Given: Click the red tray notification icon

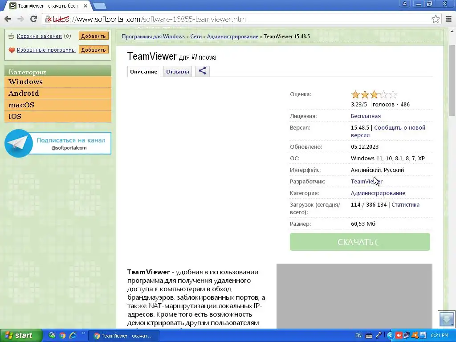Looking at the screenshot, I should coord(399,336).
